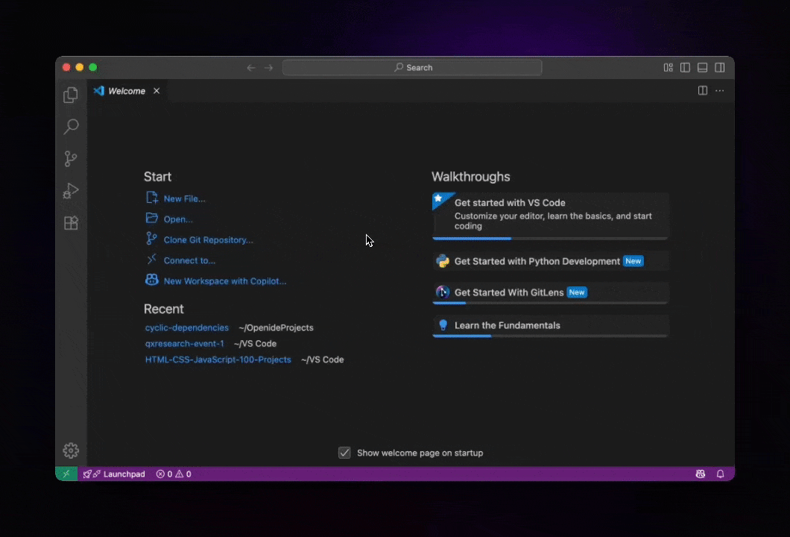Toggle 'Show welcome page on startup' checkbox
This screenshot has width=790, height=537.
[x=344, y=453]
